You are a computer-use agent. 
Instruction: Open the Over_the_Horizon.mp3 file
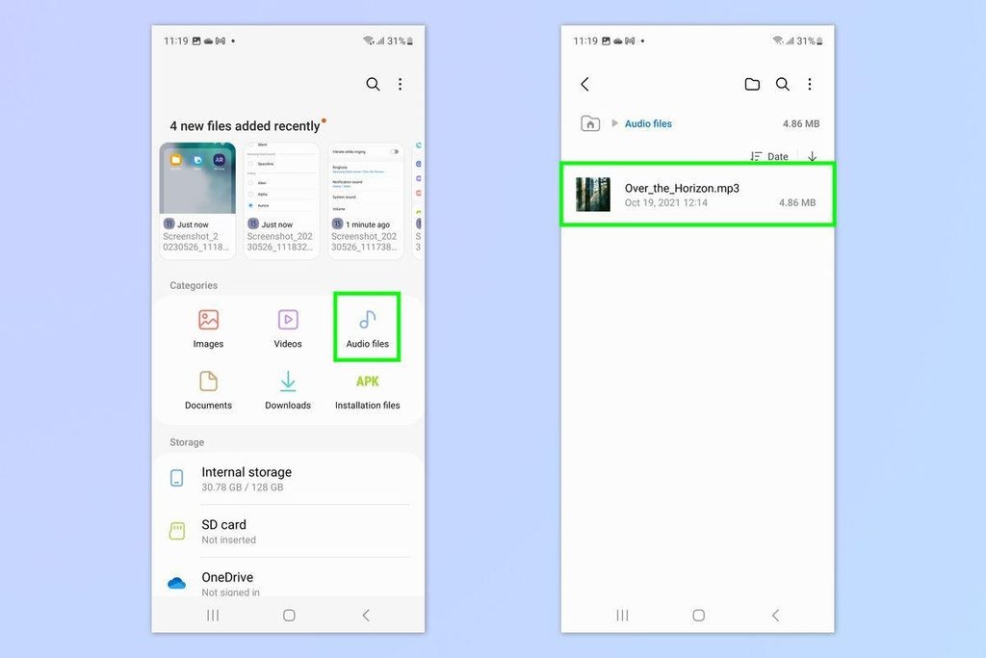pyautogui.click(x=697, y=195)
